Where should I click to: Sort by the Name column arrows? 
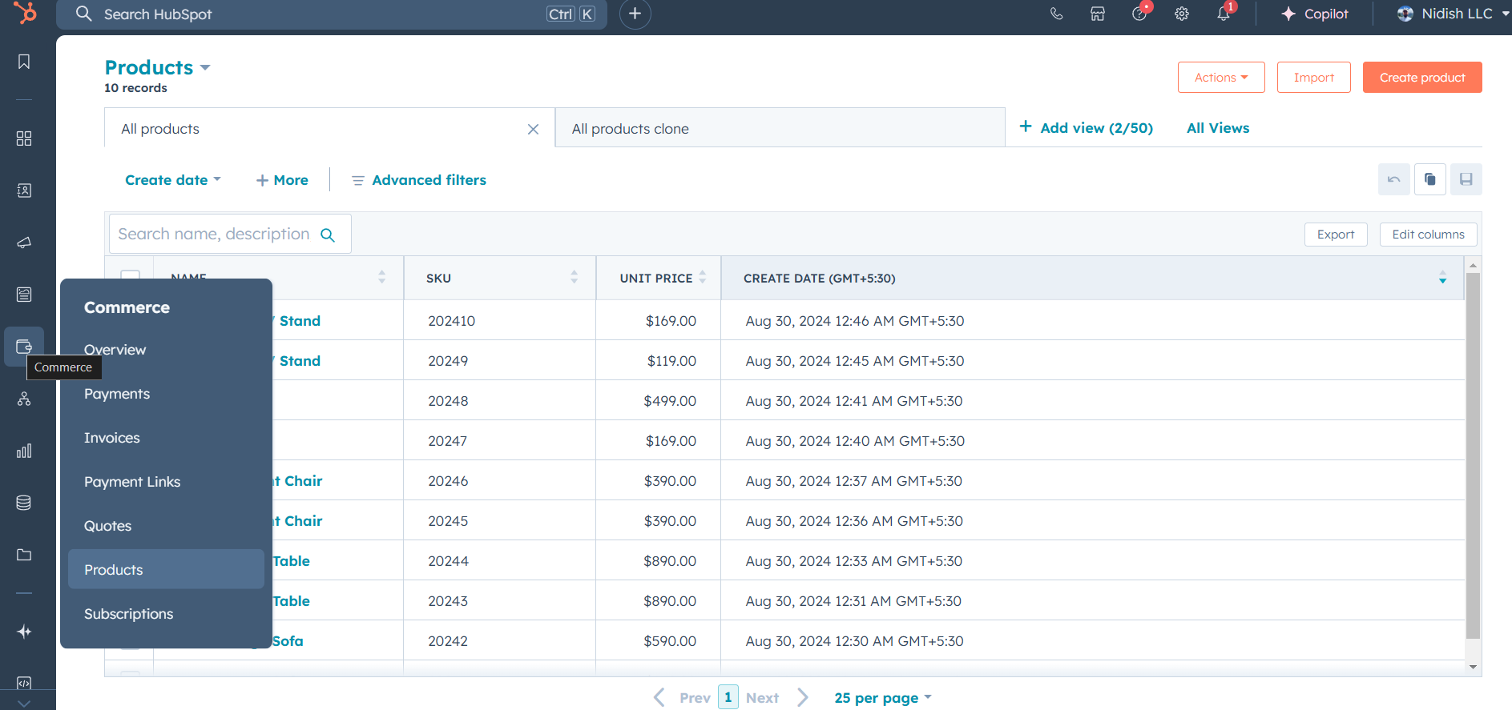[381, 277]
